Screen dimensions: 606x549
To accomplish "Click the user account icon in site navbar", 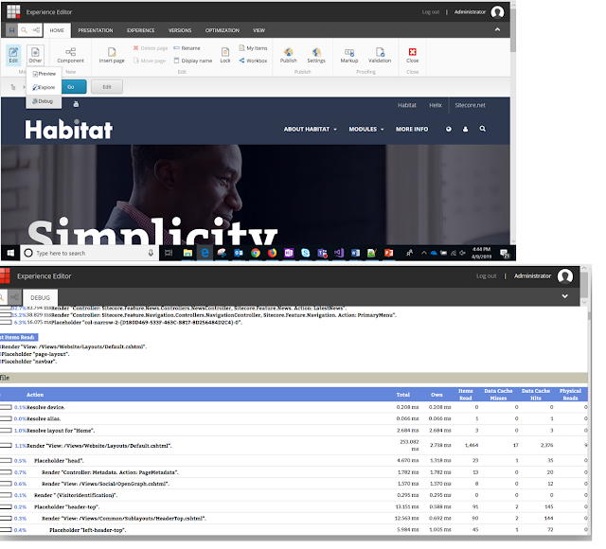I will [465, 129].
